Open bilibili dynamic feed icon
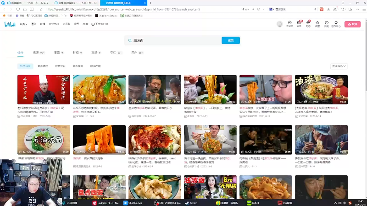This screenshot has width=367, height=206. tap(308, 24)
